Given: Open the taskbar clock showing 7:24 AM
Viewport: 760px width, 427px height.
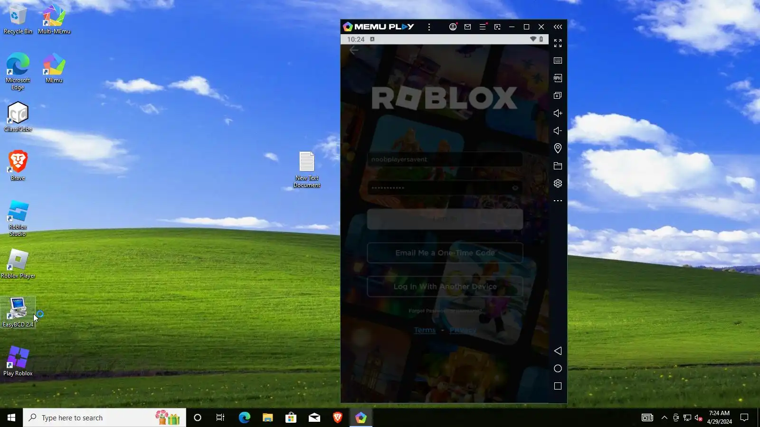Looking at the screenshot, I should 719,418.
